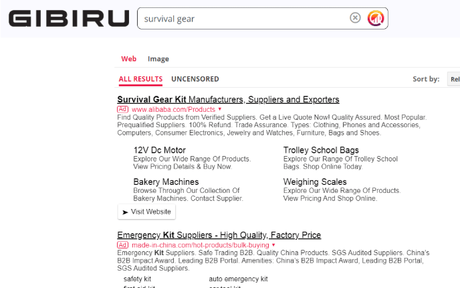460x288 pixels.
Task: Select the ALL RESULTS tab
Action: 140,79
